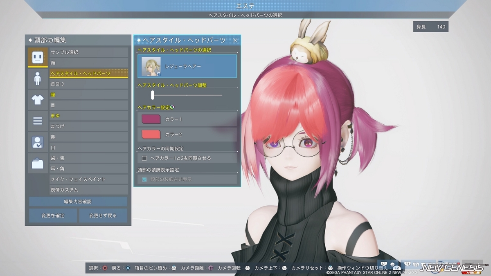
Task: Click the gem icon beside ヘアカラー設定
Action: 172,107
